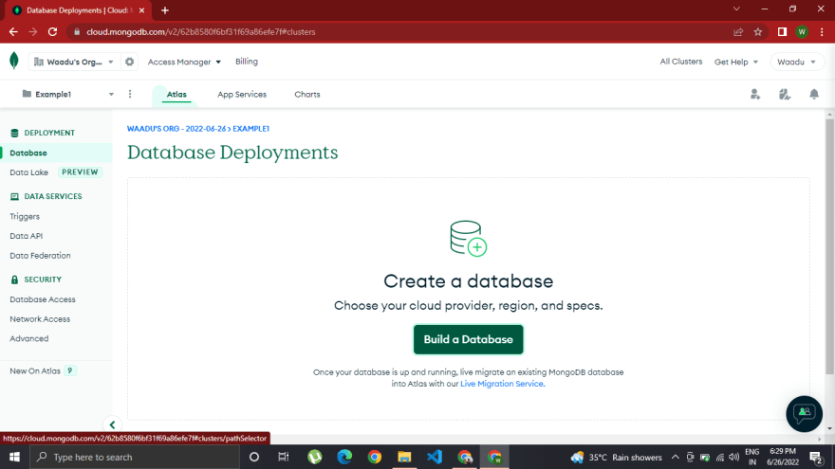Expand Example1 project dropdown

(67, 94)
